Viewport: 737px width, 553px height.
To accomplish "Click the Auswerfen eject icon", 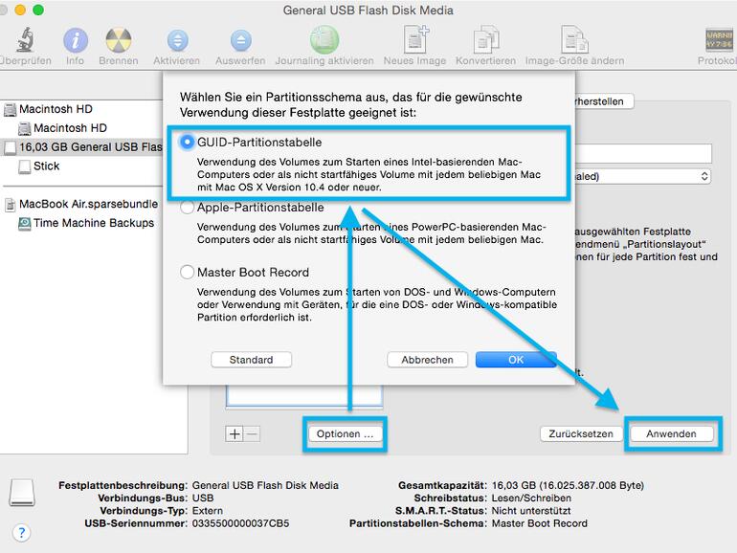I will coord(240,40).
